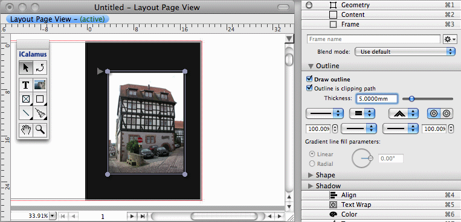This screenshot has width=461, height=222.
Task: Toggle the window toolbar pill button
Action: coord(283,7)
